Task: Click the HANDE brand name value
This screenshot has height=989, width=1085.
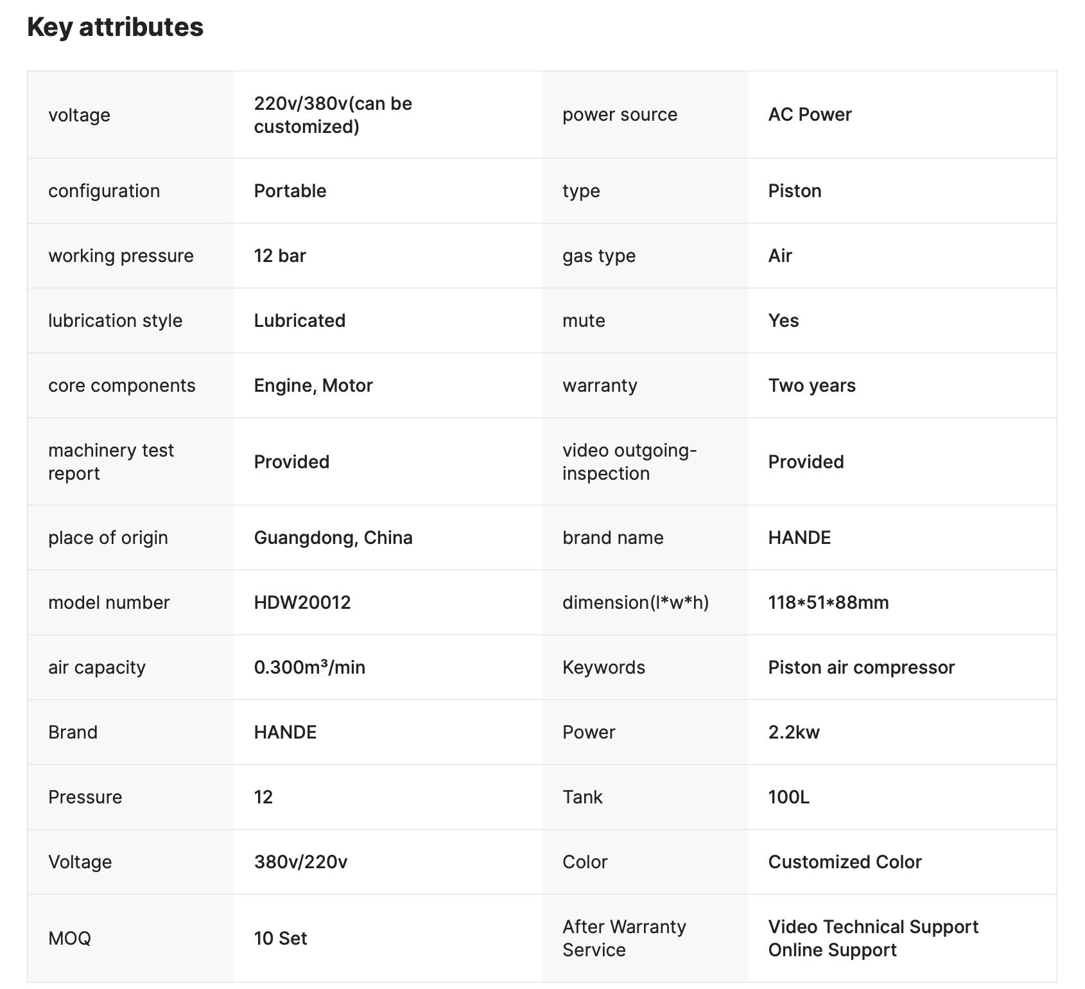Action: (799, 538)
